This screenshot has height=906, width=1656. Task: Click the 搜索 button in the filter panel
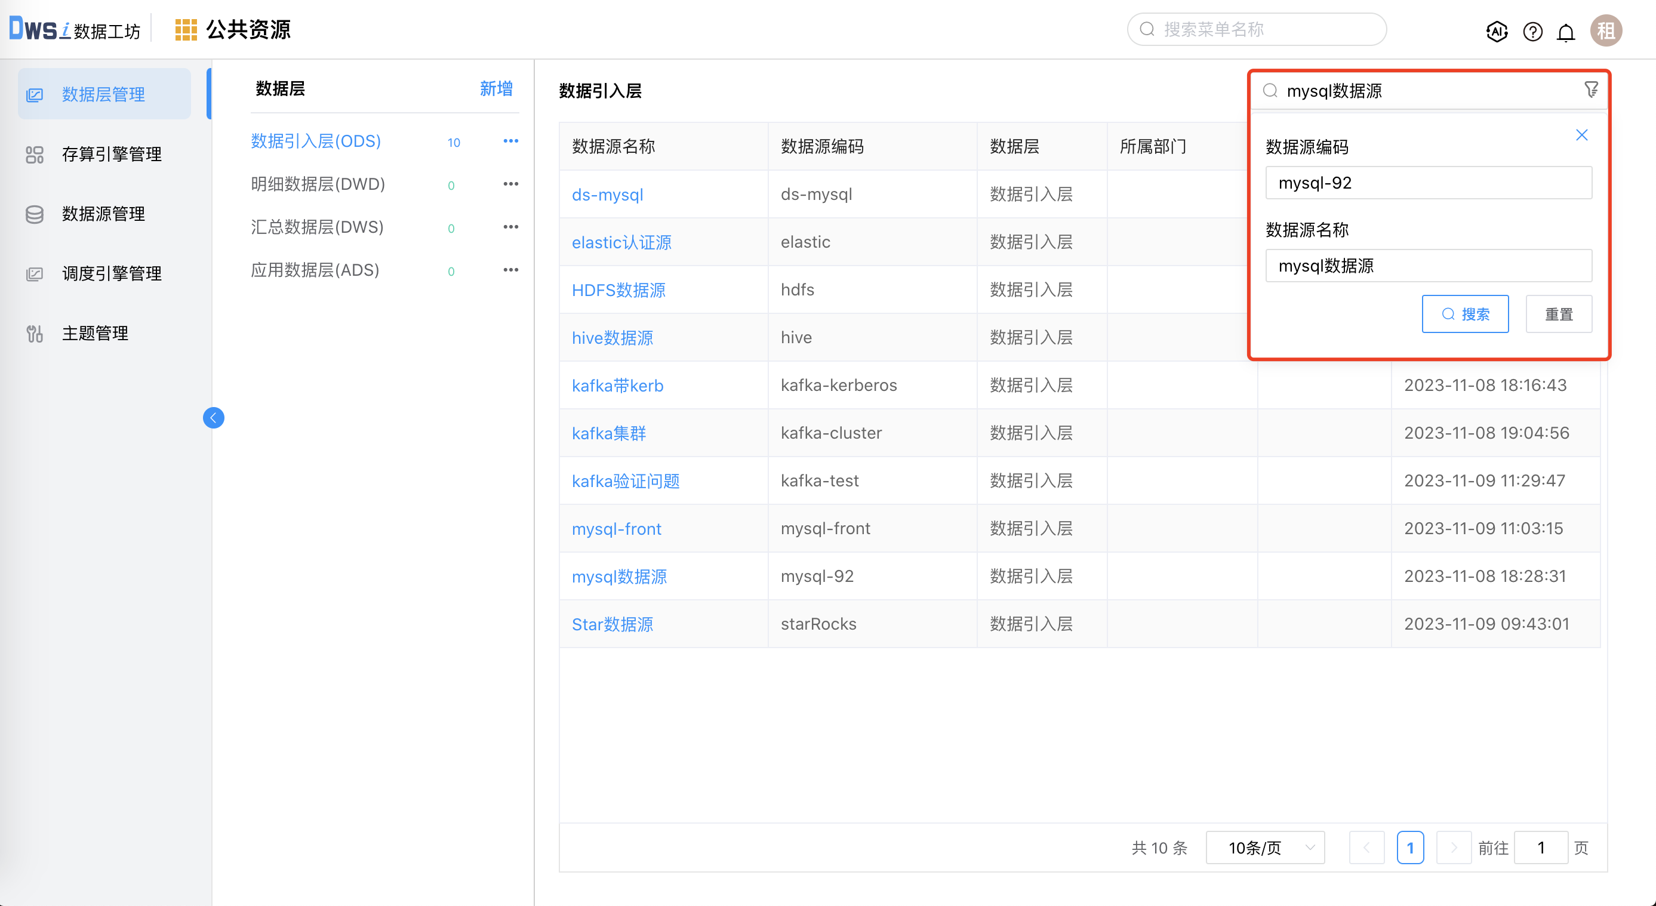pyautogui.click(x=1465, y=313)
